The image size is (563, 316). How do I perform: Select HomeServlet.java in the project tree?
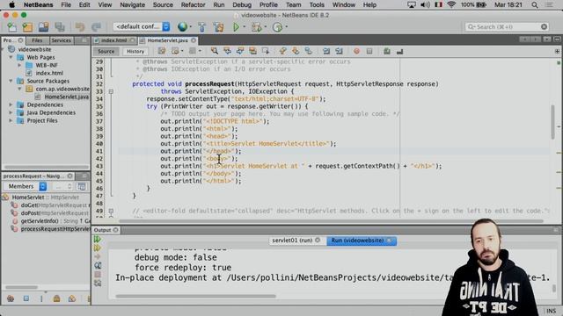point(66,97)
